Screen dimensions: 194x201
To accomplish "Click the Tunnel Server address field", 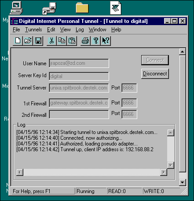I will (x=79, y=88).
